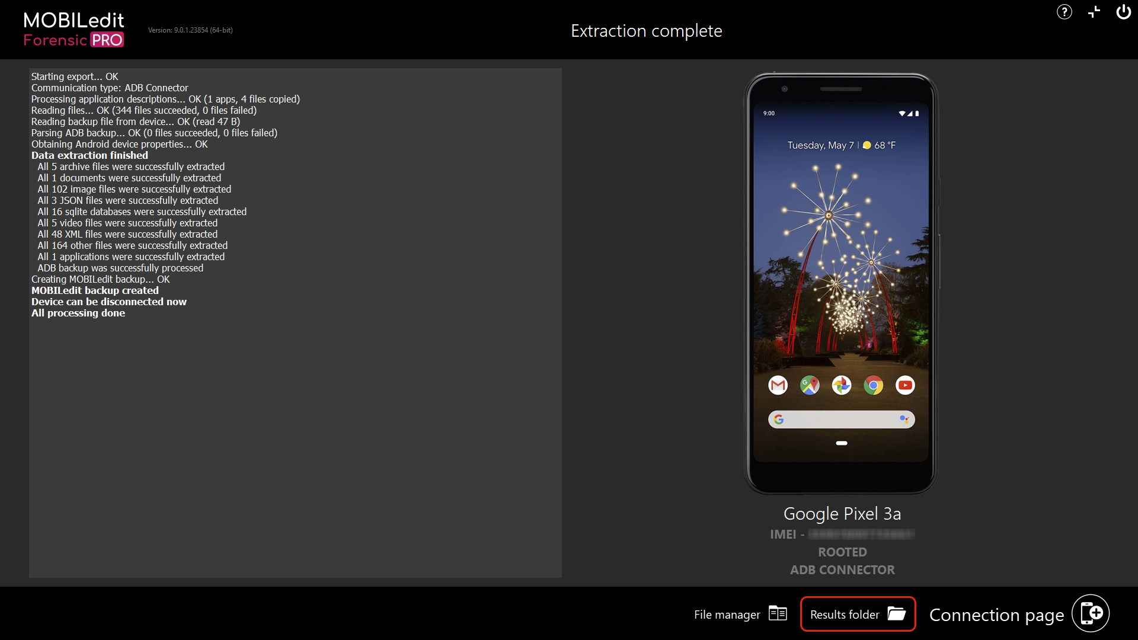Click the File manager document icon

click(x=778, y=614)
